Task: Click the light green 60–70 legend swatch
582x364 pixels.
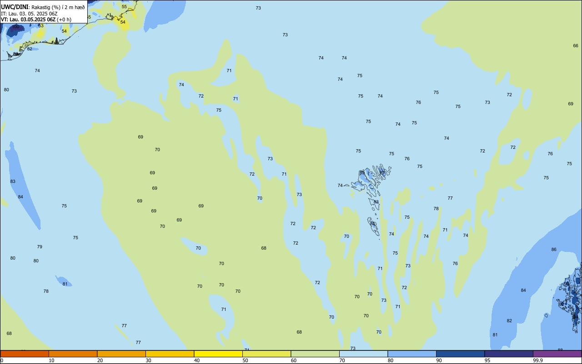Action: (x=315, y=354)
